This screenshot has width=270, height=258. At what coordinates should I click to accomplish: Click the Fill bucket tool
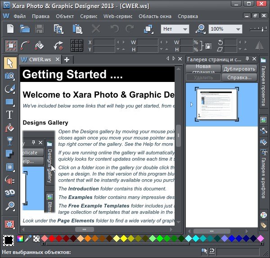(x=9, y=128)
